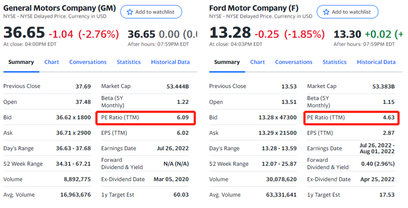Click GM's 1y Target Est value 60.03
The width and height of the screenshot is (408, 208).
tap(181, 195)
